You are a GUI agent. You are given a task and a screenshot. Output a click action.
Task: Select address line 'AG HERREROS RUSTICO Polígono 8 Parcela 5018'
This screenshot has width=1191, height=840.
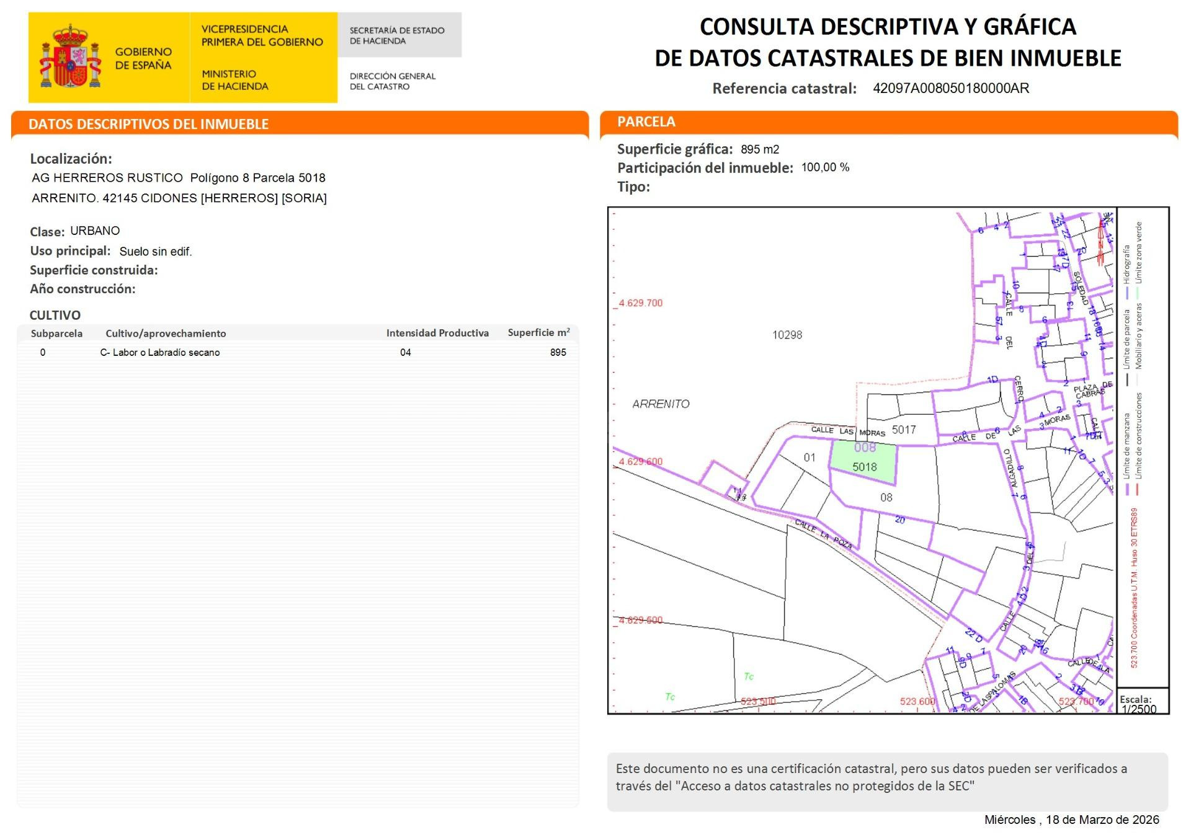pyautogui.click(x=179, y=178)
